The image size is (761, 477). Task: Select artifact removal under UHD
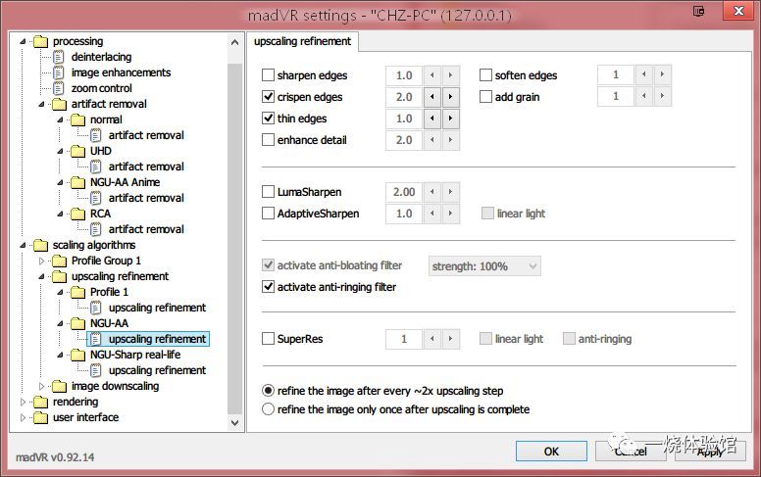tap(146, 167)
